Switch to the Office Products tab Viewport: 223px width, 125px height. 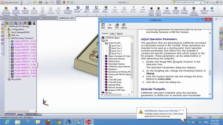49,18
